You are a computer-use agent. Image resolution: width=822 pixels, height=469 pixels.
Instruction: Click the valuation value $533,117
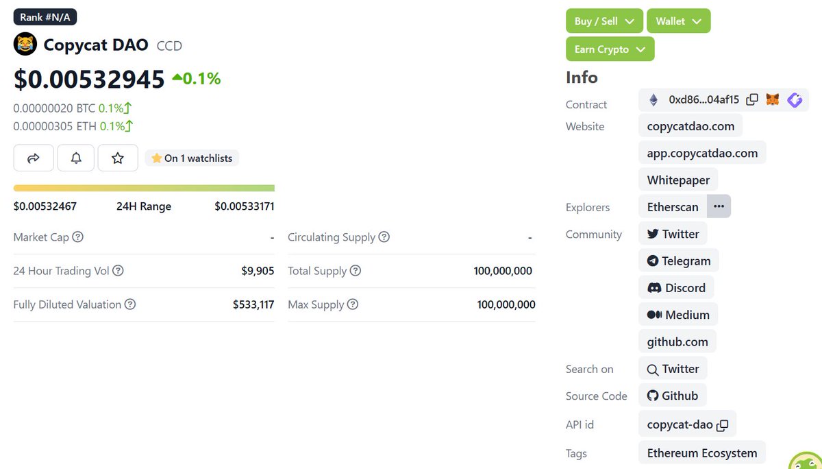pos(253,304)
